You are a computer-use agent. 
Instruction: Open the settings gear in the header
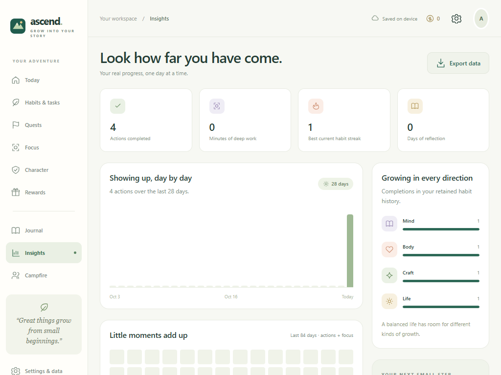456,19
